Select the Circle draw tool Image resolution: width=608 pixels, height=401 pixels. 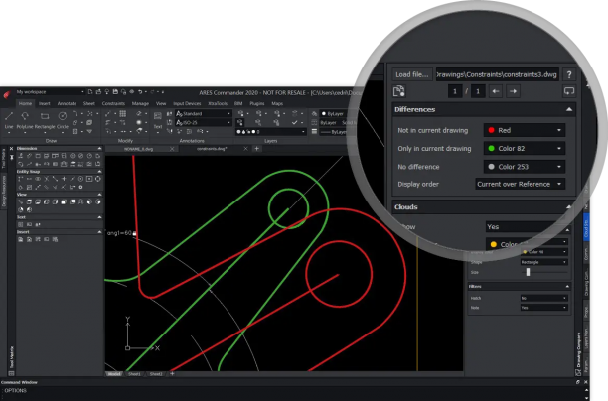tap(63, 120)
